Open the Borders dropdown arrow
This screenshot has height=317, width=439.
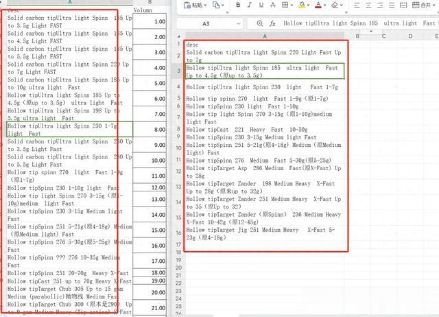(292, 5)
